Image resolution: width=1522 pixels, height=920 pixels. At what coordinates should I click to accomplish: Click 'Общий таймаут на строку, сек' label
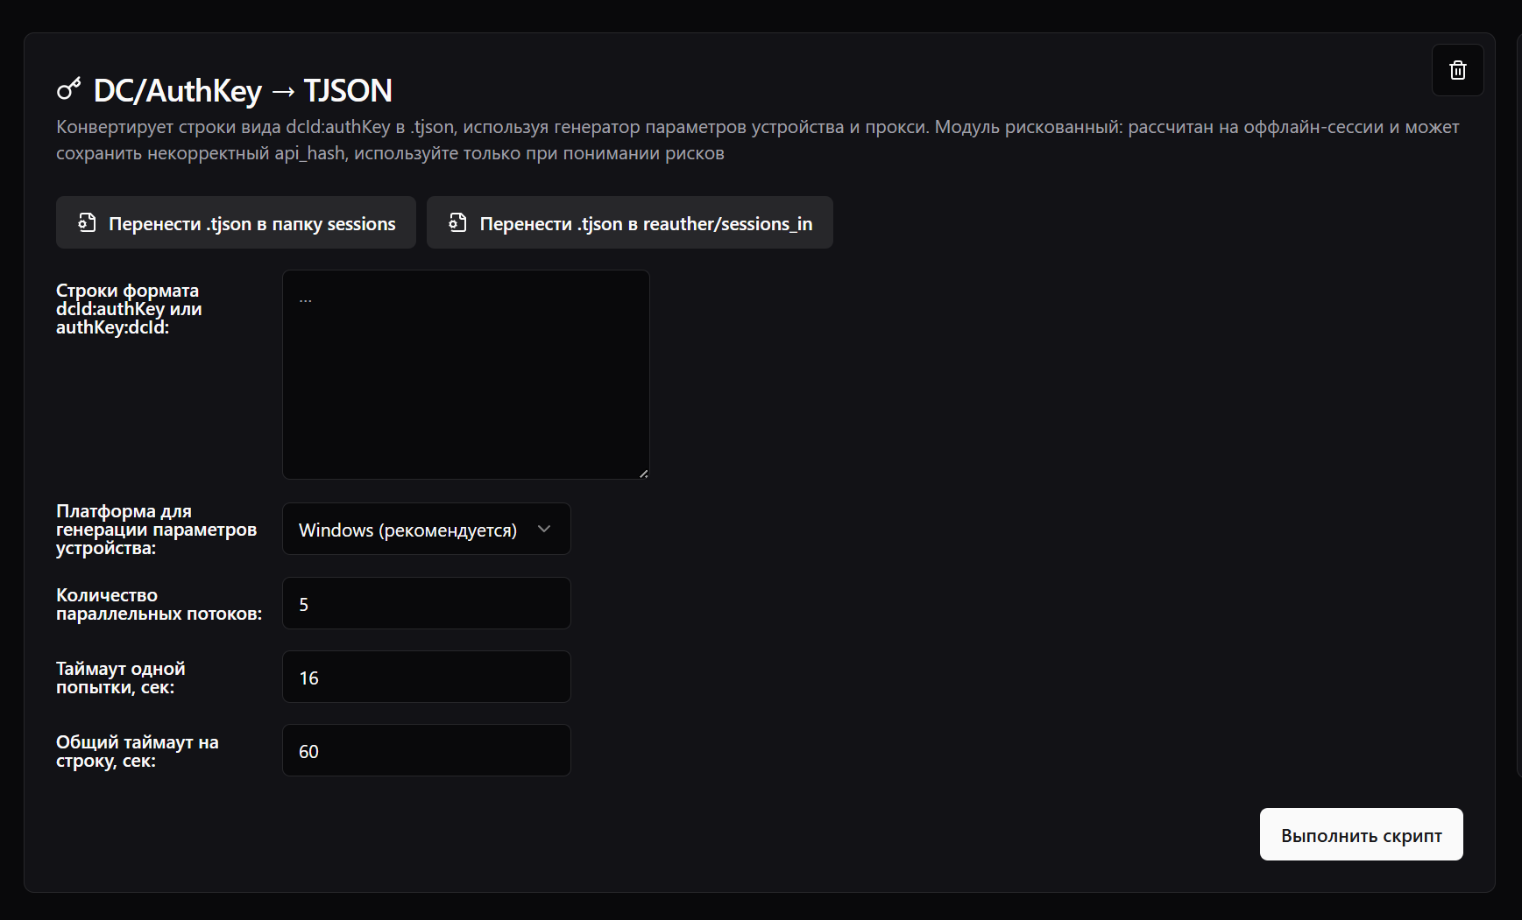coord(137,751)
